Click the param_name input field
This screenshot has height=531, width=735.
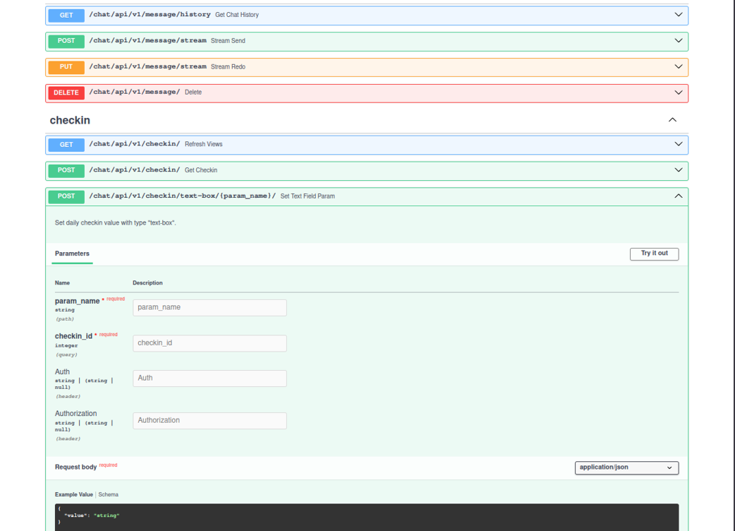(x=209, y=308)
